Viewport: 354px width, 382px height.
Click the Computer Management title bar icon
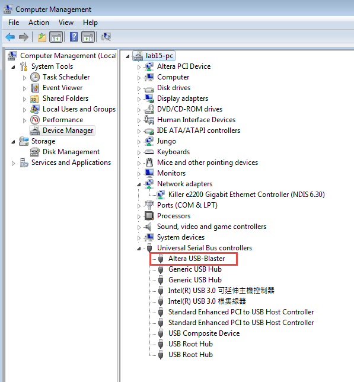tap(8, 9)
